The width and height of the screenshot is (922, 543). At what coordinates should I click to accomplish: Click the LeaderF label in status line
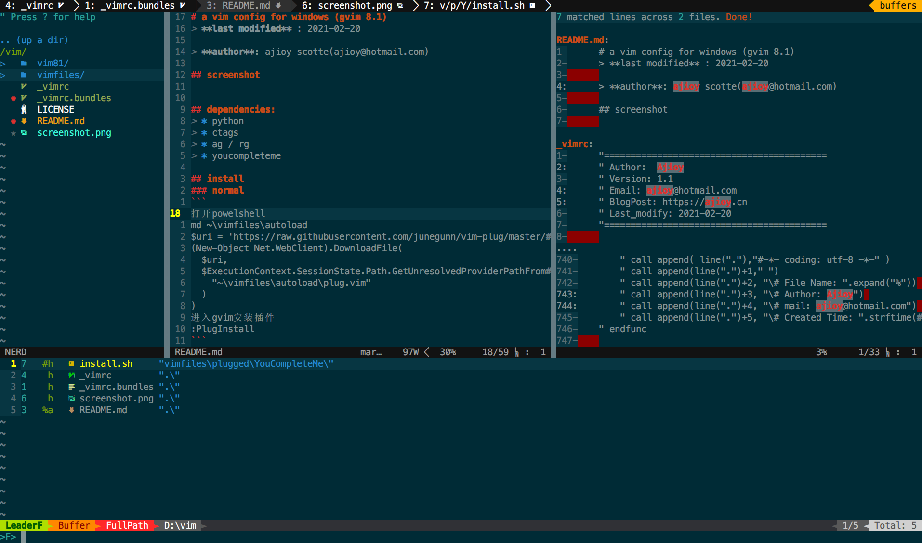24,526
